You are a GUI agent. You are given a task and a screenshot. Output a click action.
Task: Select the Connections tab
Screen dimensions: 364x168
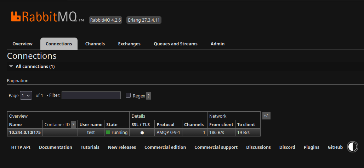[x=59, y=44]
